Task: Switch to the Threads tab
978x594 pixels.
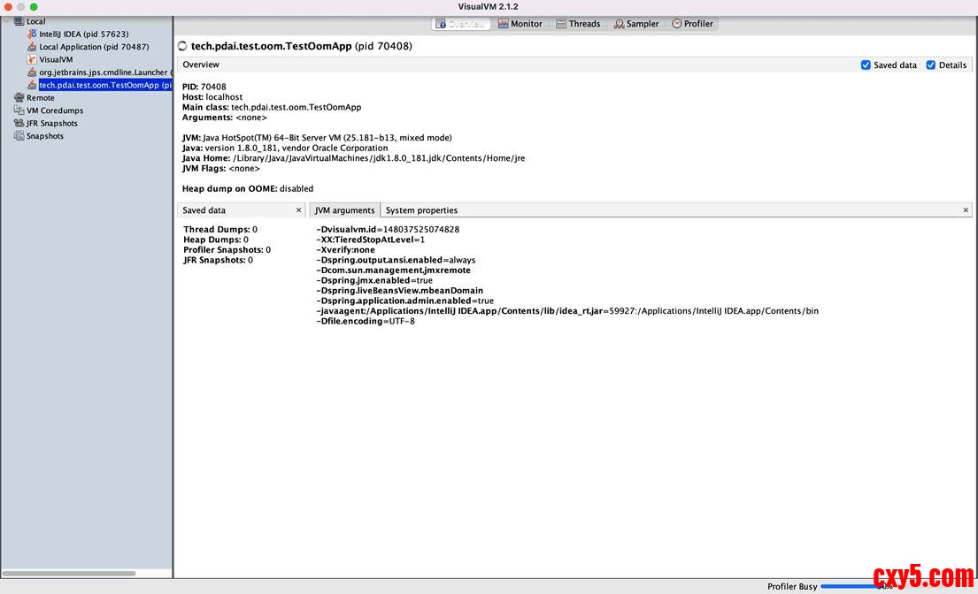Action: click(x=578, y=24)
